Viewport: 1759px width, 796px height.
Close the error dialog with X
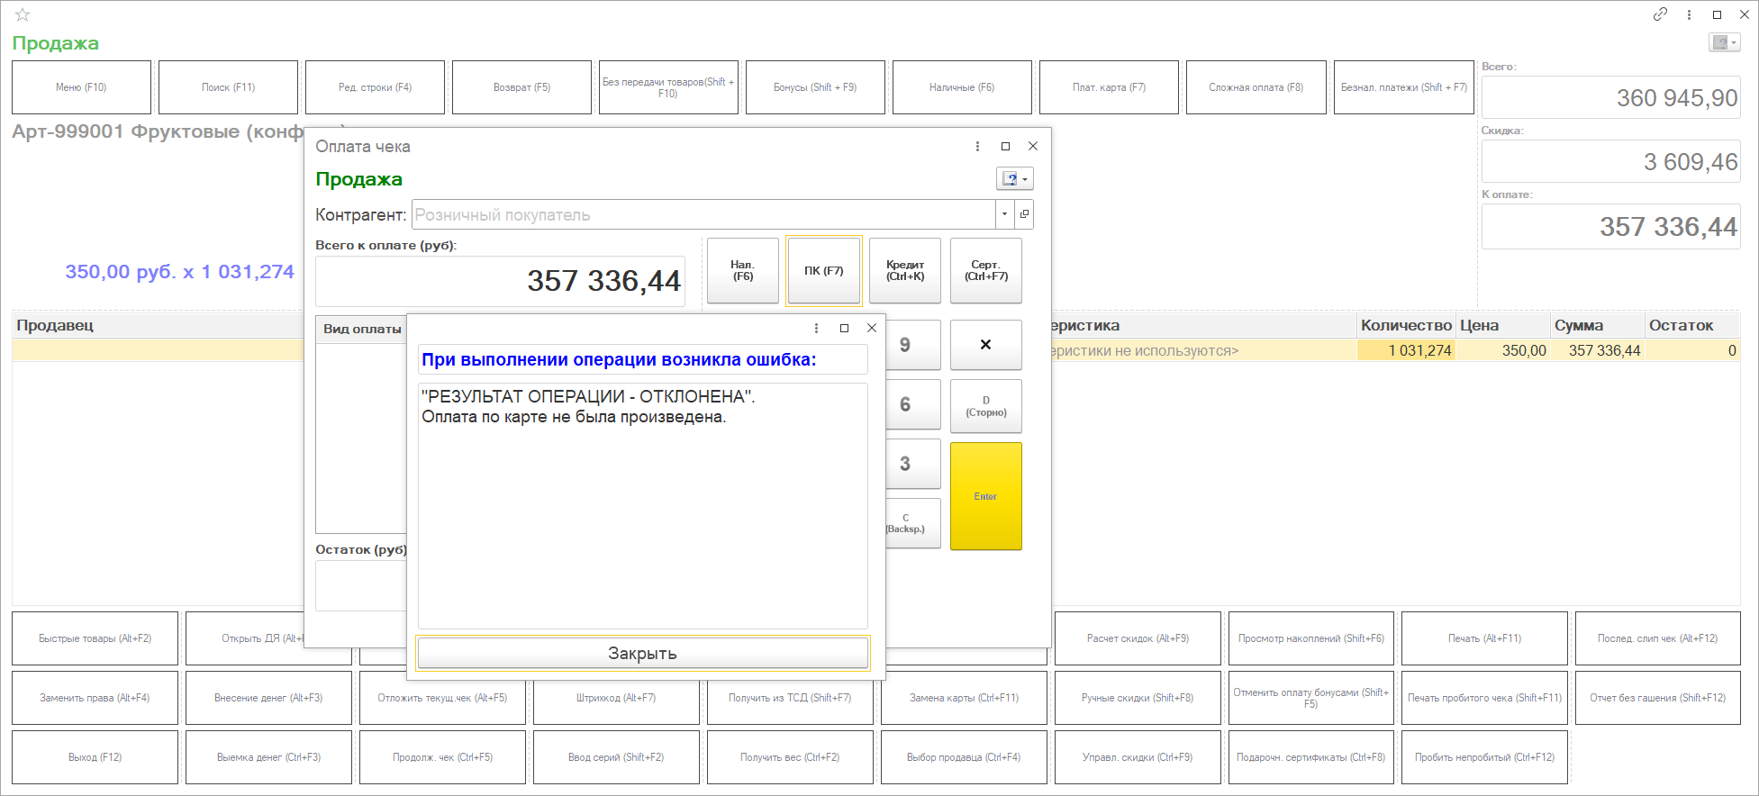[x=871, y=328]
